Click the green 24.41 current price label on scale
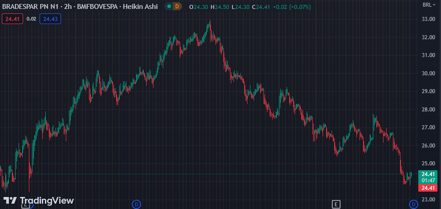This screenshot has width=441, height=209. [x=428, y=174]
